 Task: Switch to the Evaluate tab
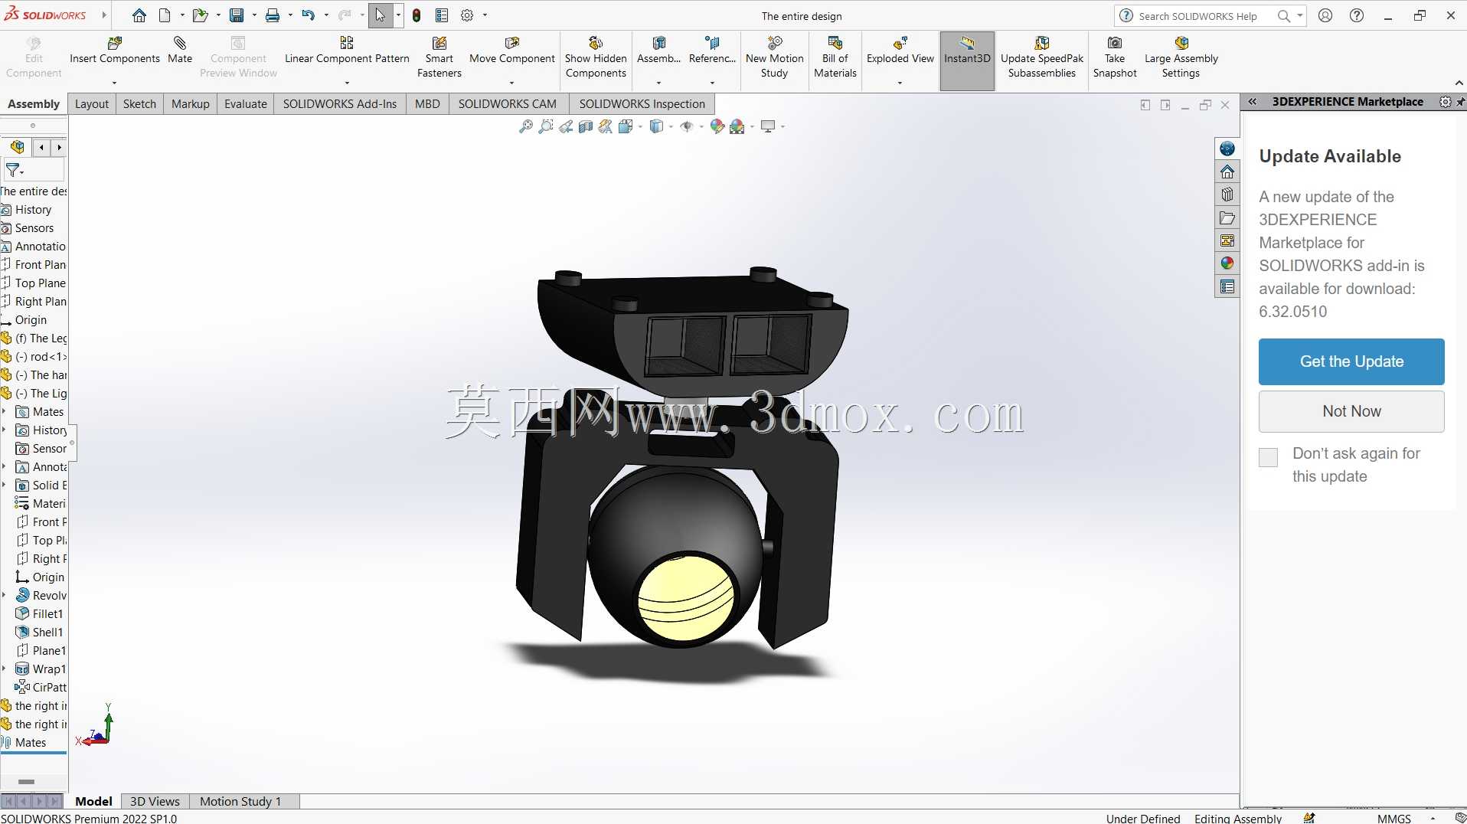(246, 103)
